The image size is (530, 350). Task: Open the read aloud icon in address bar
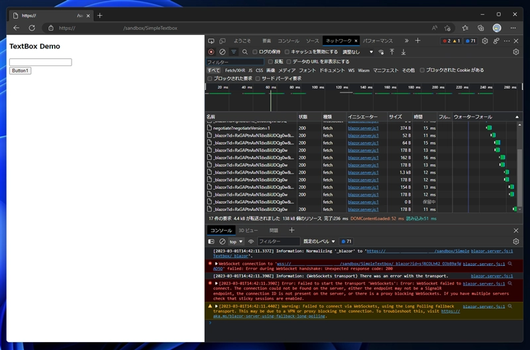coord(435,28)
